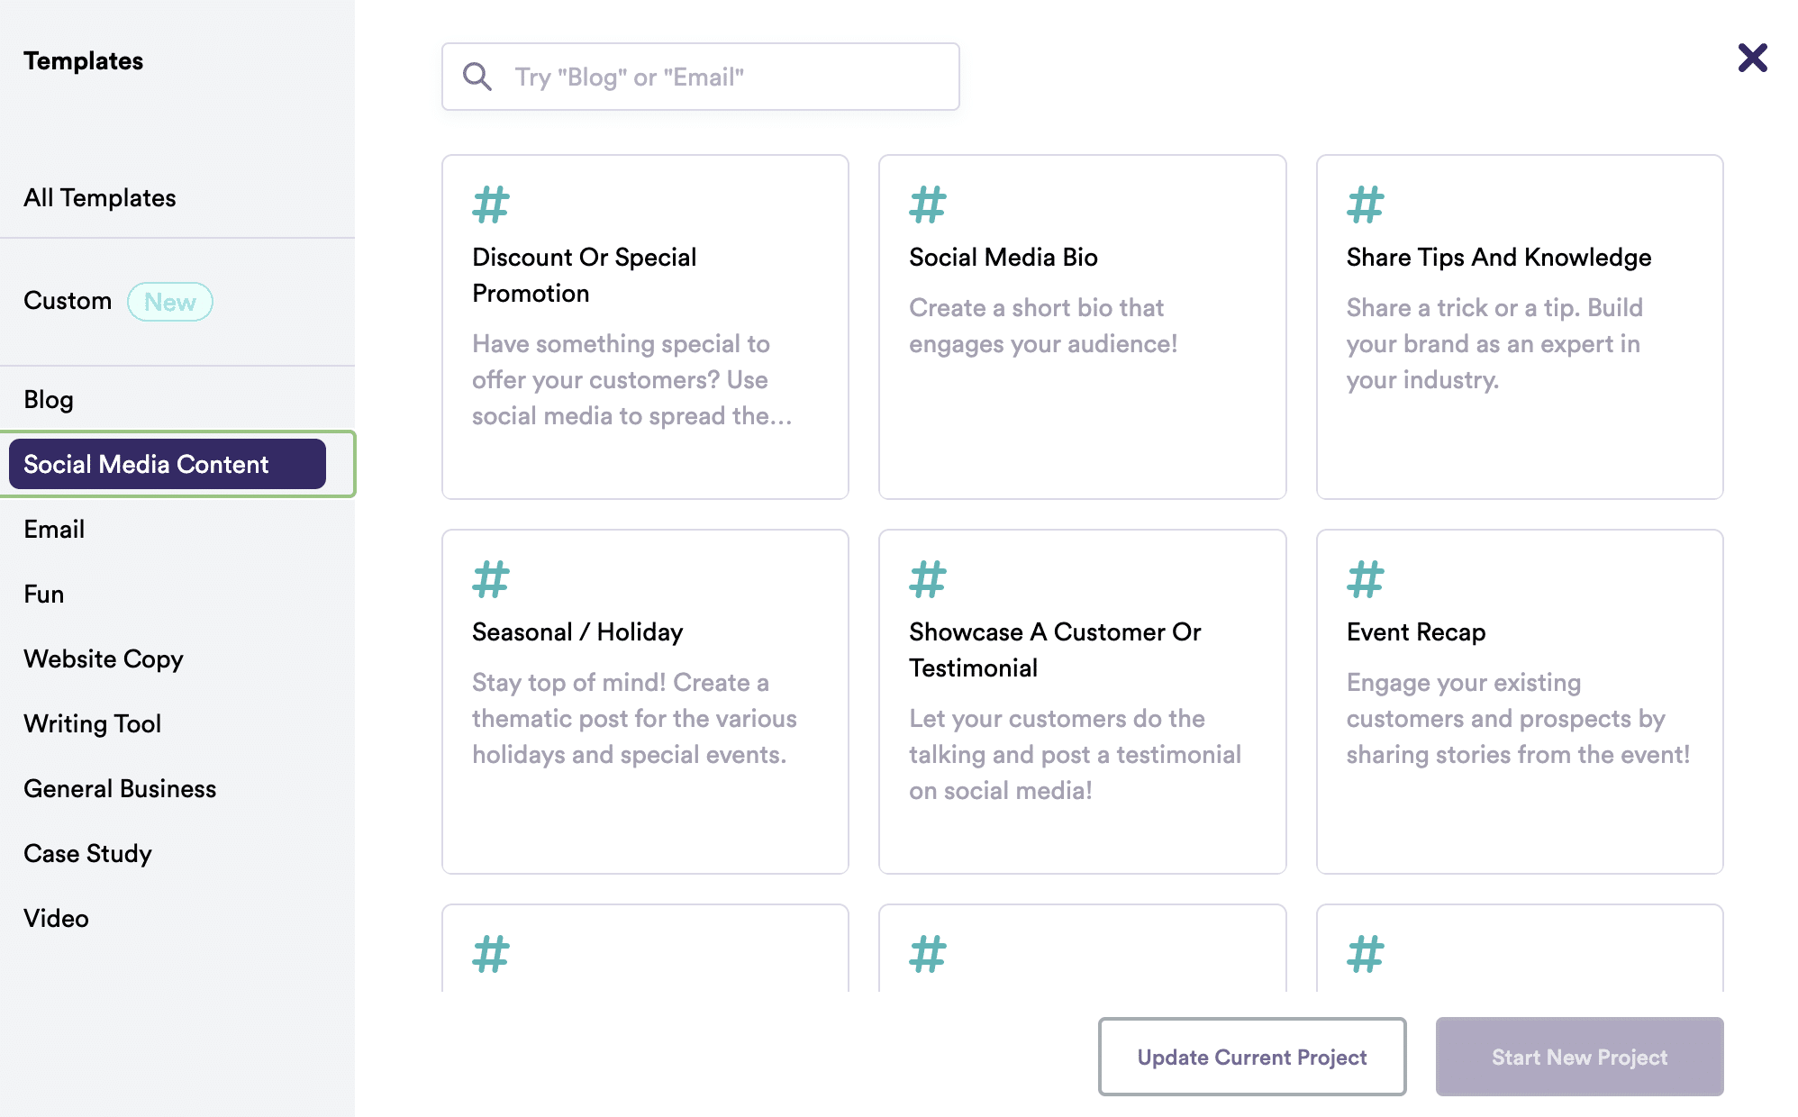Select the General Business category
The height and width of the screenshot is (1117, 1798).
[120, 788]
